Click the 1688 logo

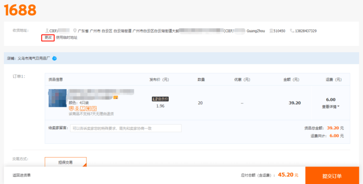(20, 10)
